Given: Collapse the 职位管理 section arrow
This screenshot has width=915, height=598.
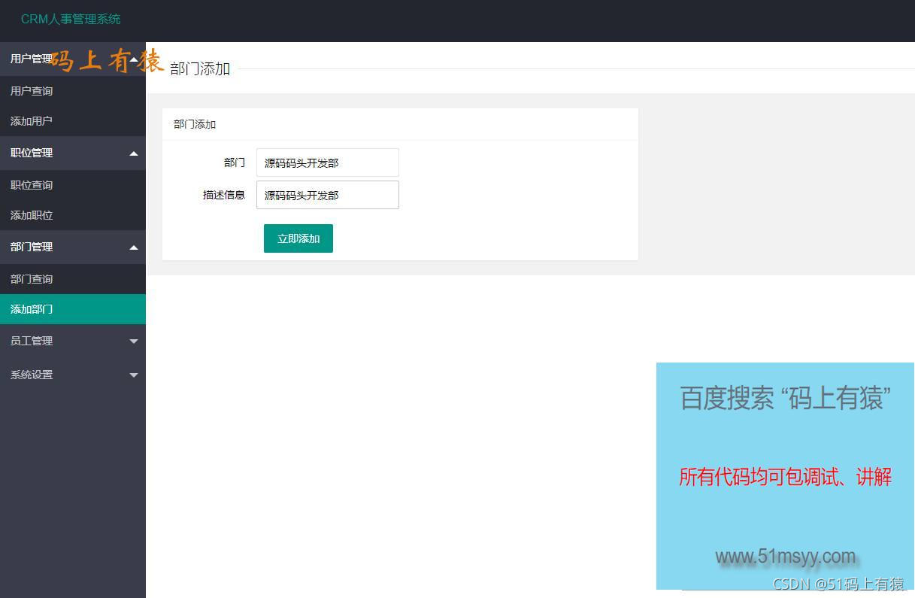Looking at the screenshot, I should pos(134,153).
